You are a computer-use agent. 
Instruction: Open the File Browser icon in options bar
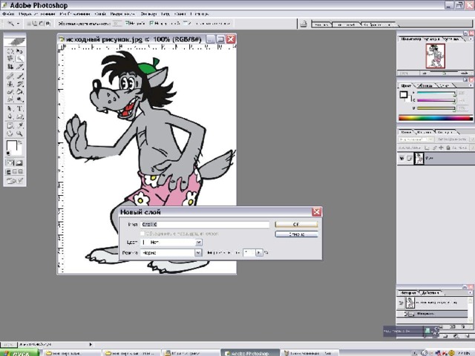coord(304,24)
